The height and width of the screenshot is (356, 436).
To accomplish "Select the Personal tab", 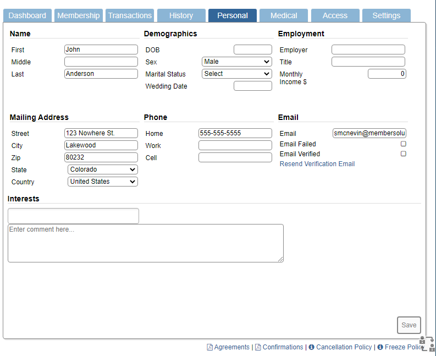I will pyautogui.click(x=233, y=15).
